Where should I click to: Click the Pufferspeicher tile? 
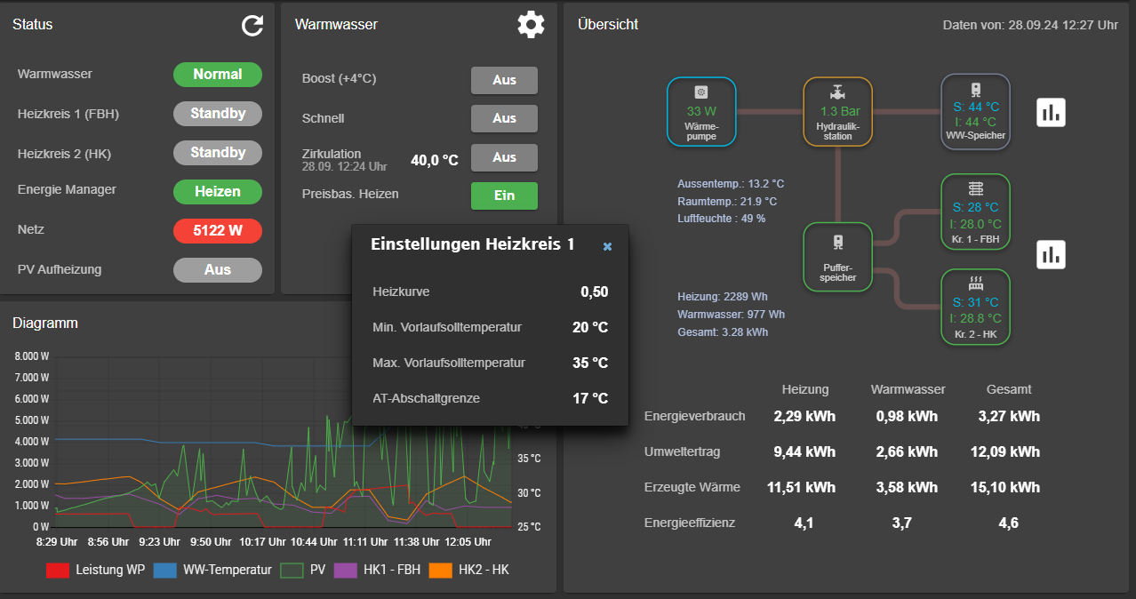pos(837,257)
